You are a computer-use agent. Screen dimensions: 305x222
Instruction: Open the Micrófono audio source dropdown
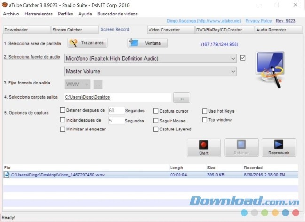click(x=150, y=58)
